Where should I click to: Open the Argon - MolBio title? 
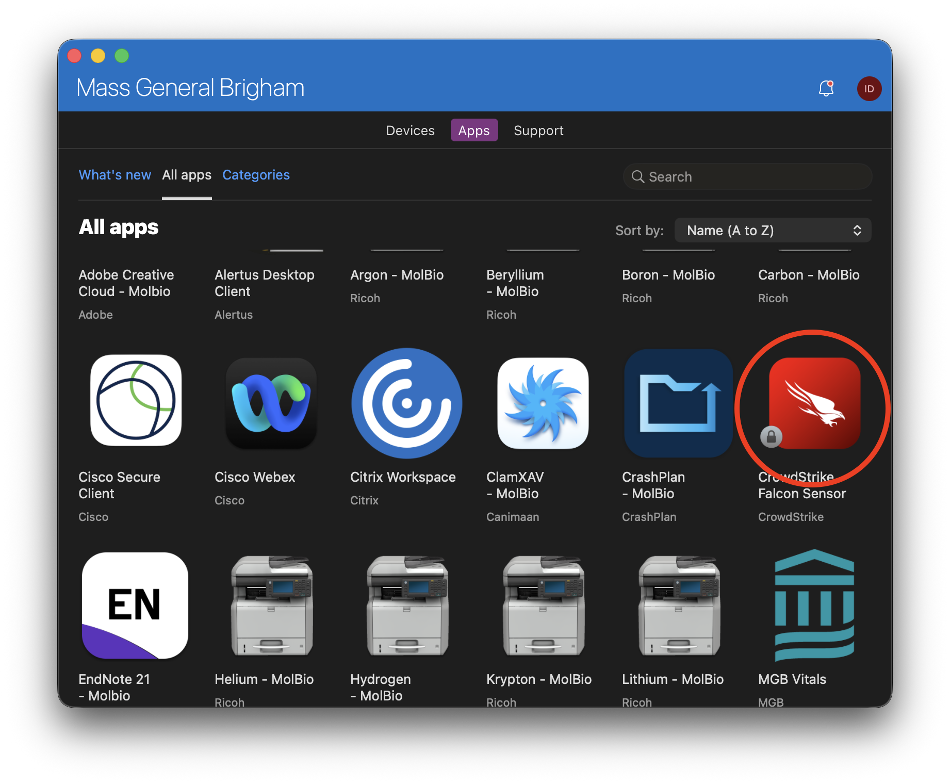[x=397, y=275]
